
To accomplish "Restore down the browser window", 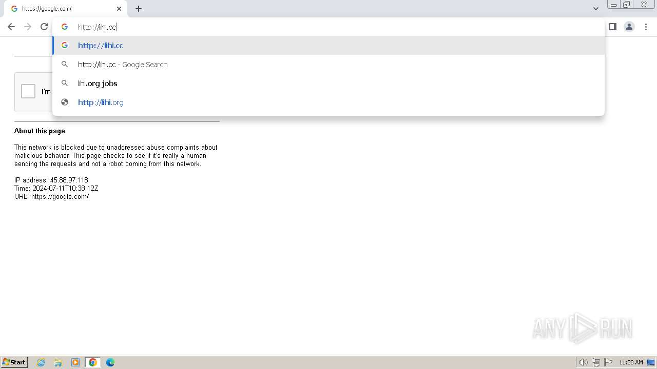I will pos(627,4).
